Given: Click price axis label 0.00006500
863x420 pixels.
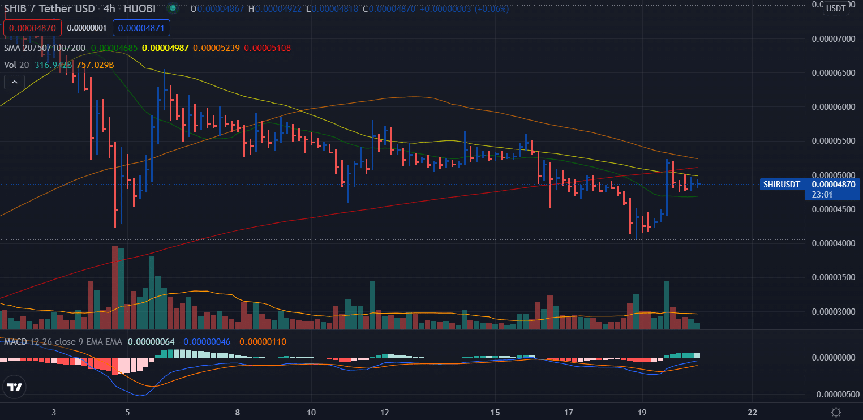Looking at the screenshot, I should click(833, 73).
